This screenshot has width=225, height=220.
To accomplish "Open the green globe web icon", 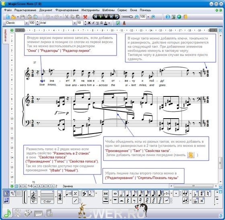I will (x=179, y=17).
